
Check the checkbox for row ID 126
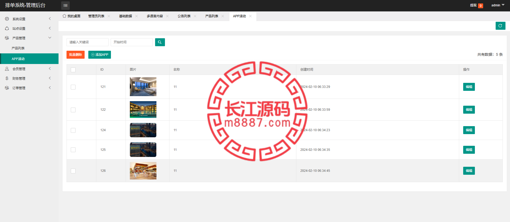pos(73,171)
